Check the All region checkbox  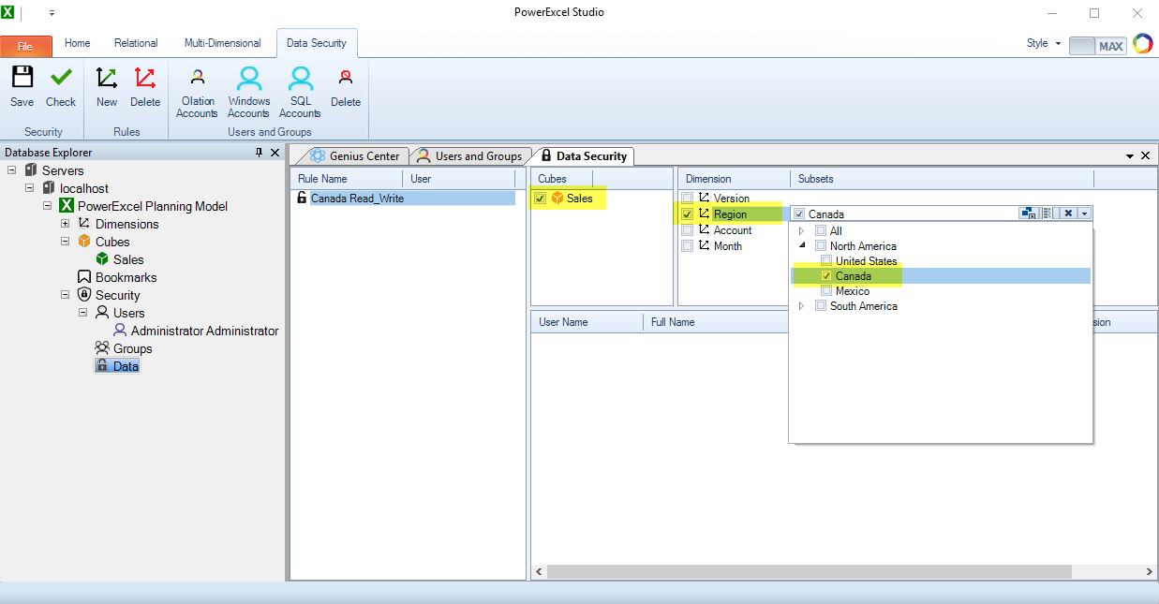pos(821,231)
